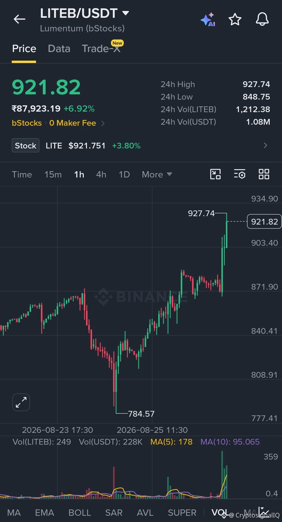Open the picture-in-picture chart icon

(x=215, y=174)
